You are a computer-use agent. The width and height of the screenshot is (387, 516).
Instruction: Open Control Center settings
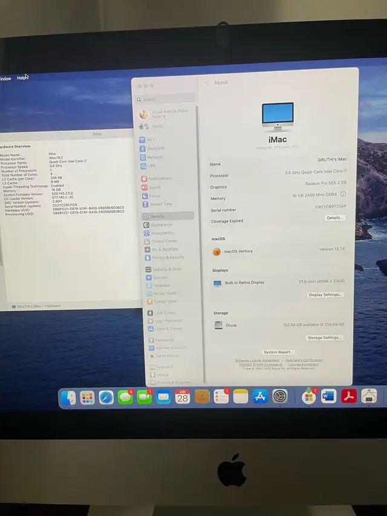click(x=161, y=241)
